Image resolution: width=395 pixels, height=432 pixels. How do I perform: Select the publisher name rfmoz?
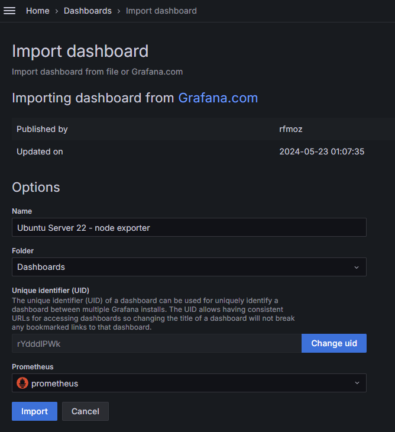tap(291, 129)
